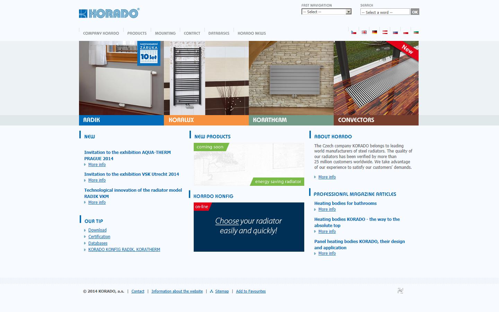The image size is (499, 312).
Task: Click the RADIK product banner
Action: 121,83
